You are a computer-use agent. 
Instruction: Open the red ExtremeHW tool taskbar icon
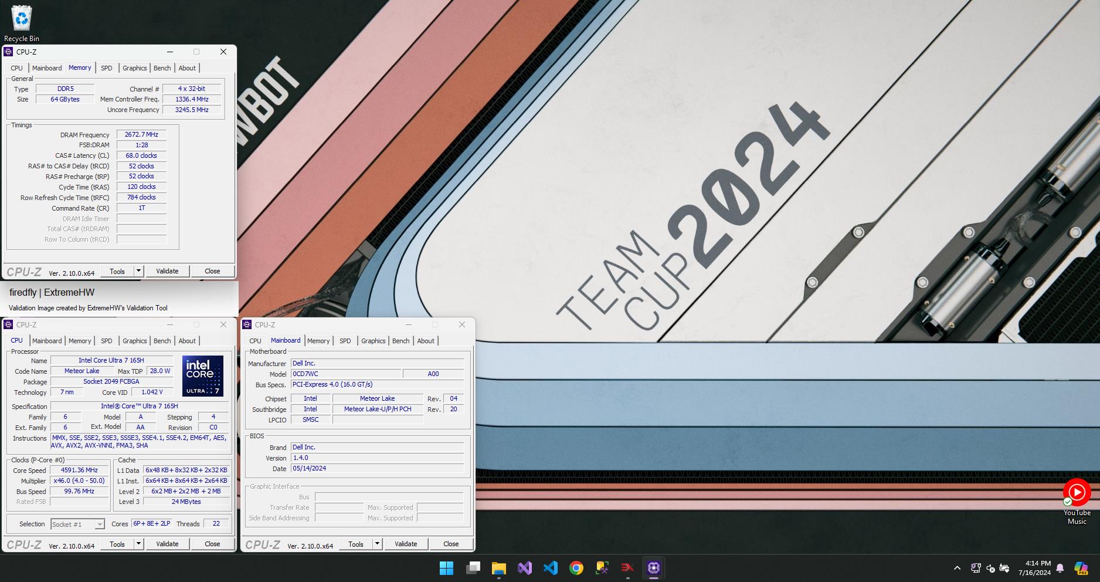(x=628, y=568)
